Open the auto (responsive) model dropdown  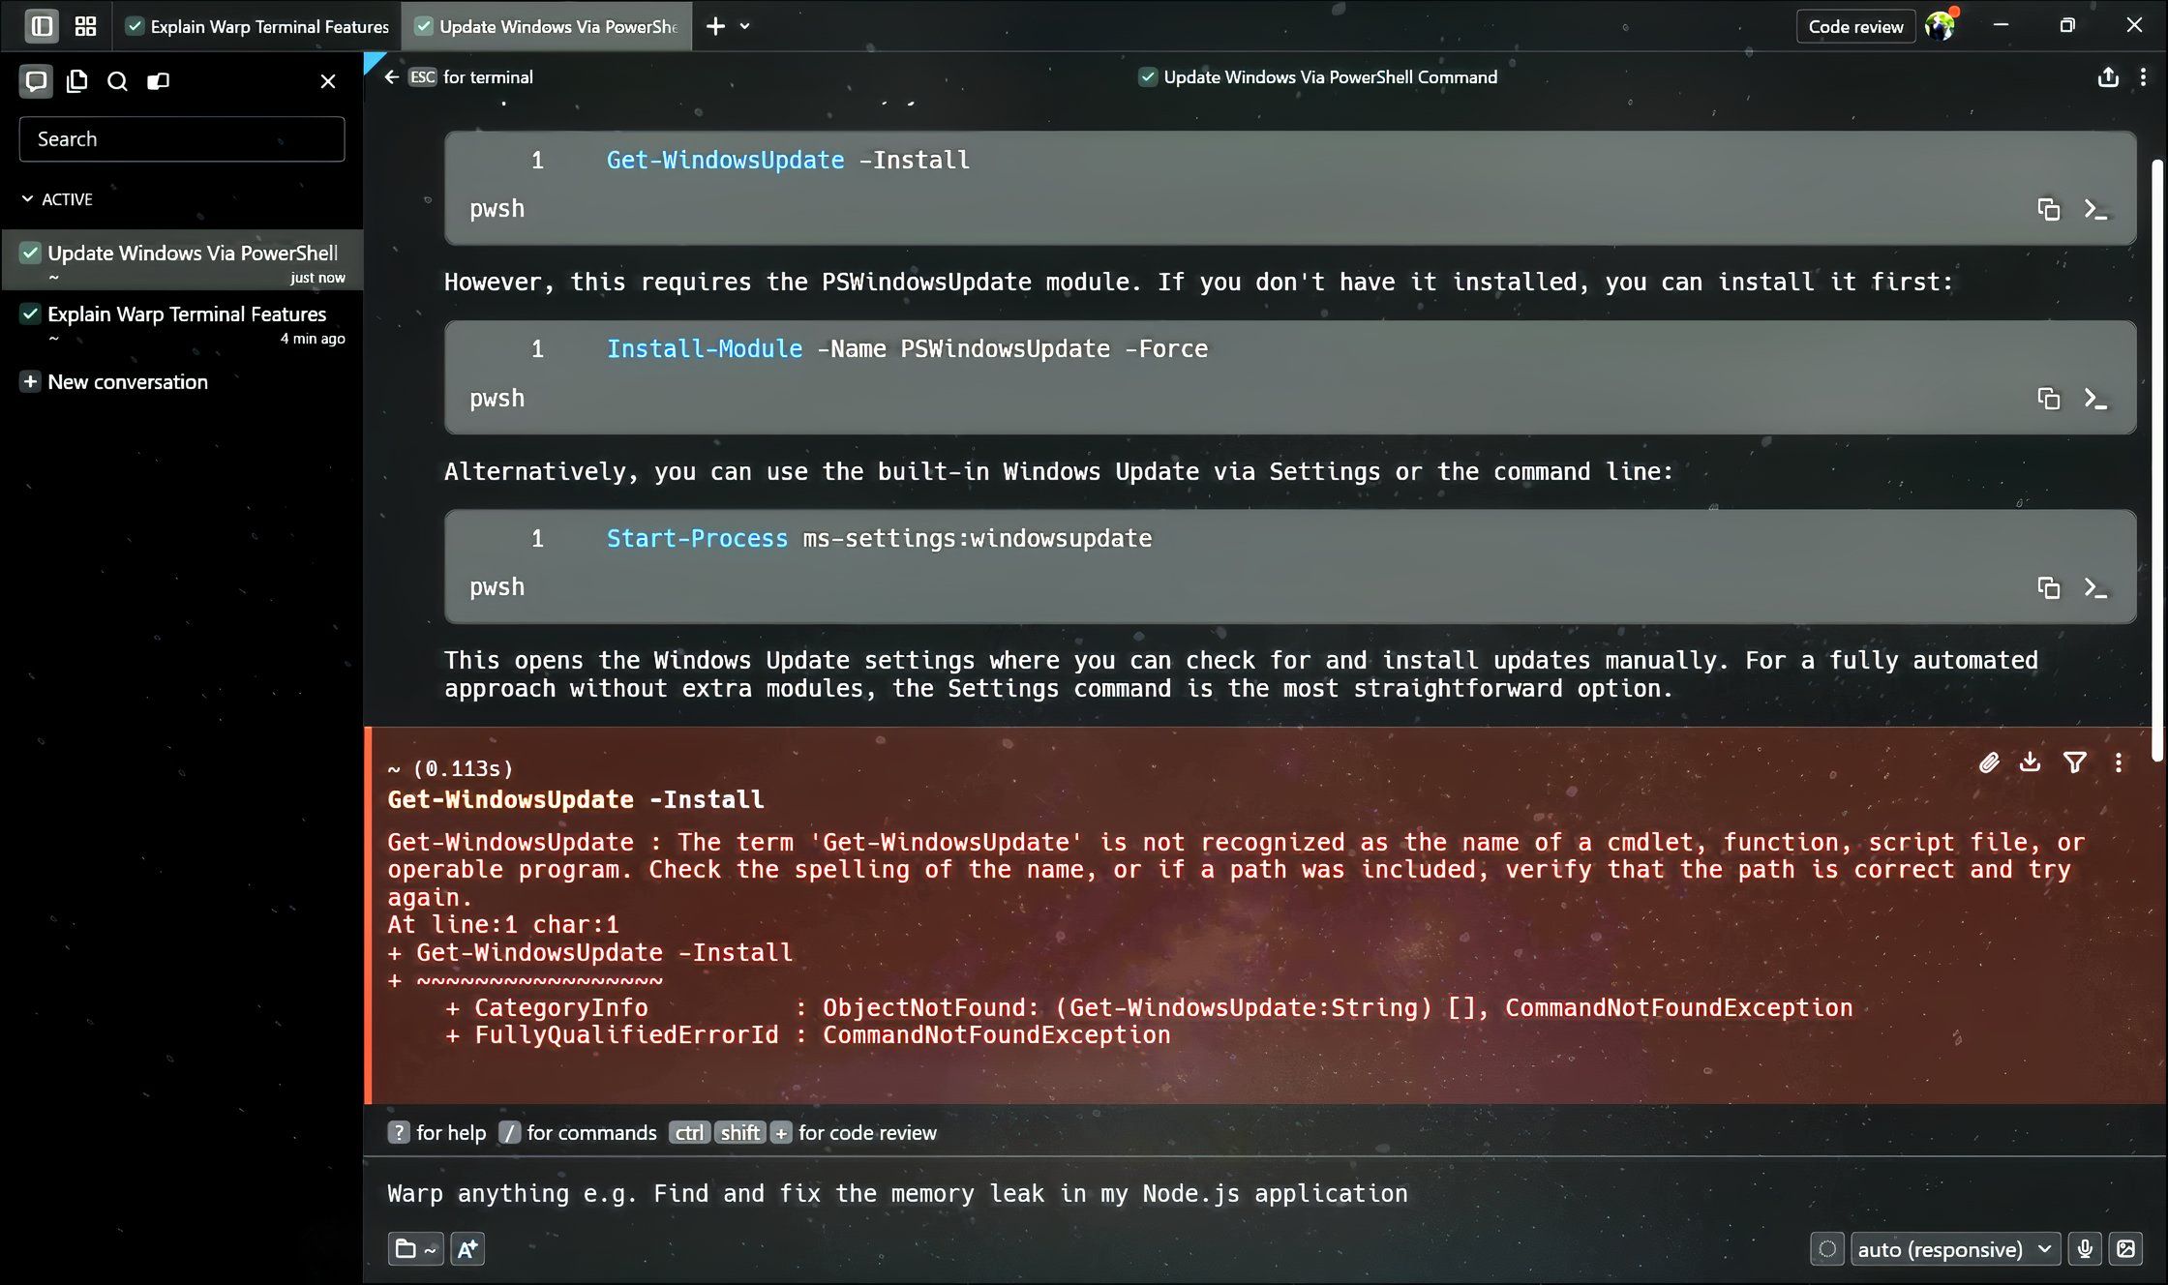(x=1956, y=1249)
